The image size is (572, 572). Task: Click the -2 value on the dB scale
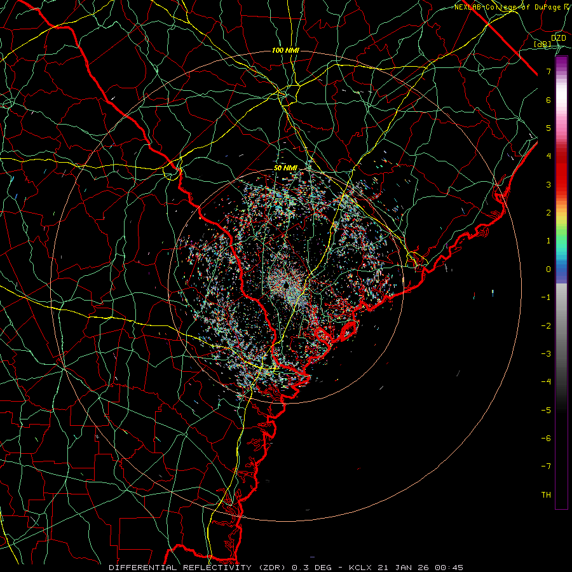click(x=547, y=326)
